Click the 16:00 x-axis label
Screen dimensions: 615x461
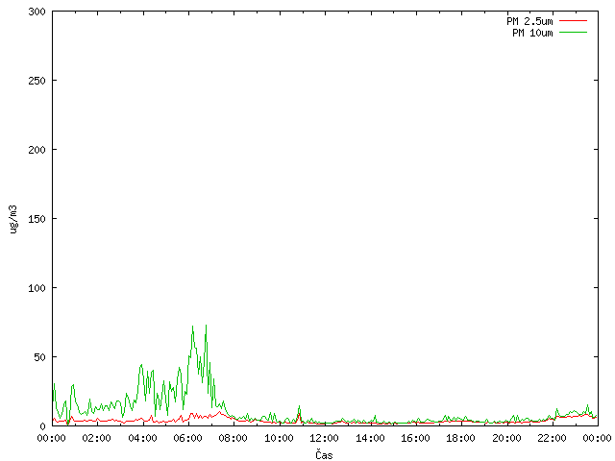click(x=416, y=438)
